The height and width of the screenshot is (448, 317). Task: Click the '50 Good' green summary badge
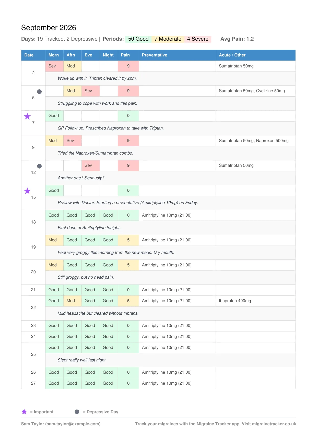point(138,39)
